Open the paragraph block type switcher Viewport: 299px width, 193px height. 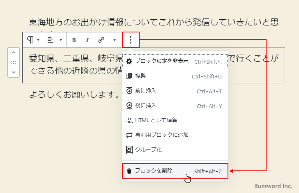pos(33,40)
